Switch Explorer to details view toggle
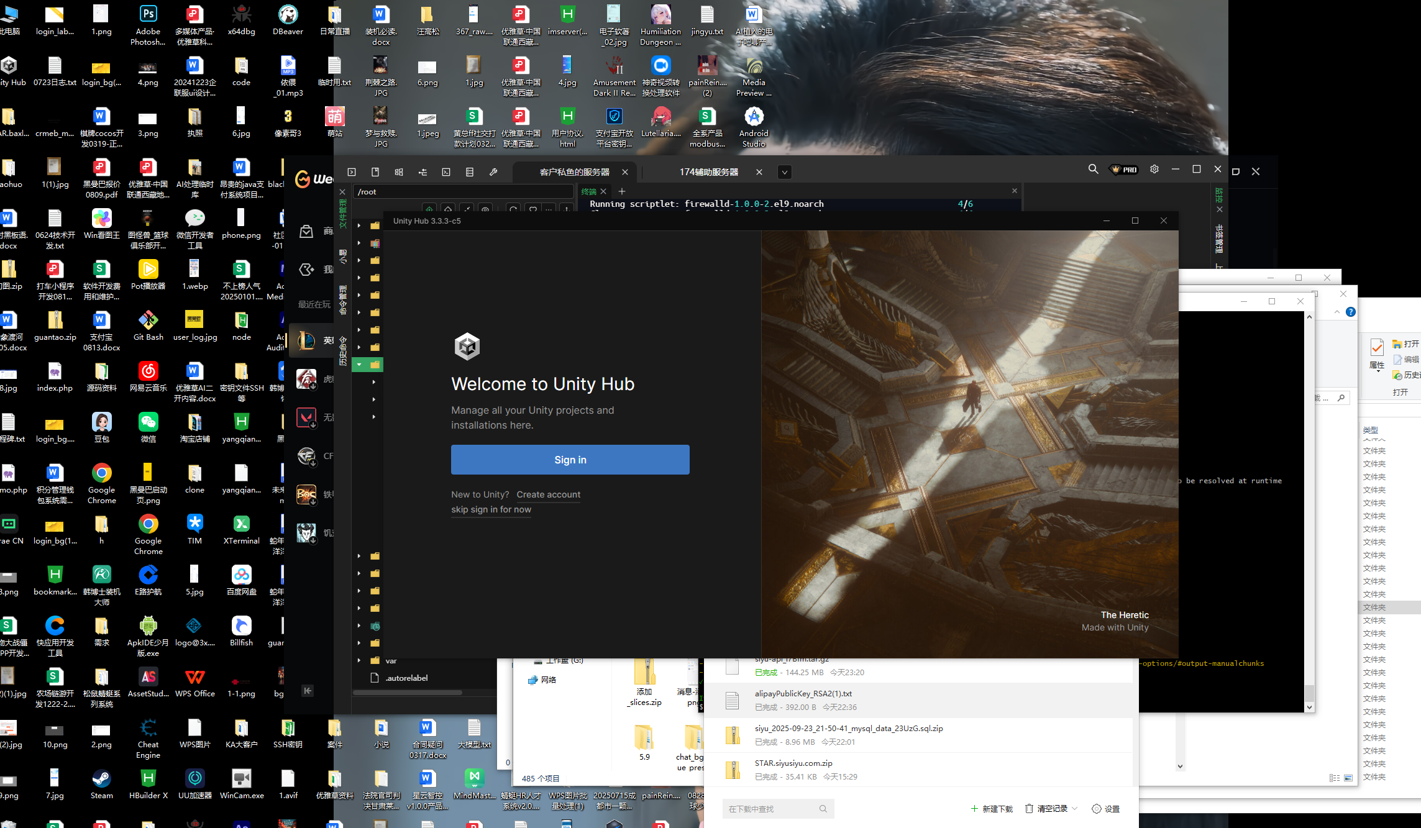1421x828 pixels. pos(1335,778)
